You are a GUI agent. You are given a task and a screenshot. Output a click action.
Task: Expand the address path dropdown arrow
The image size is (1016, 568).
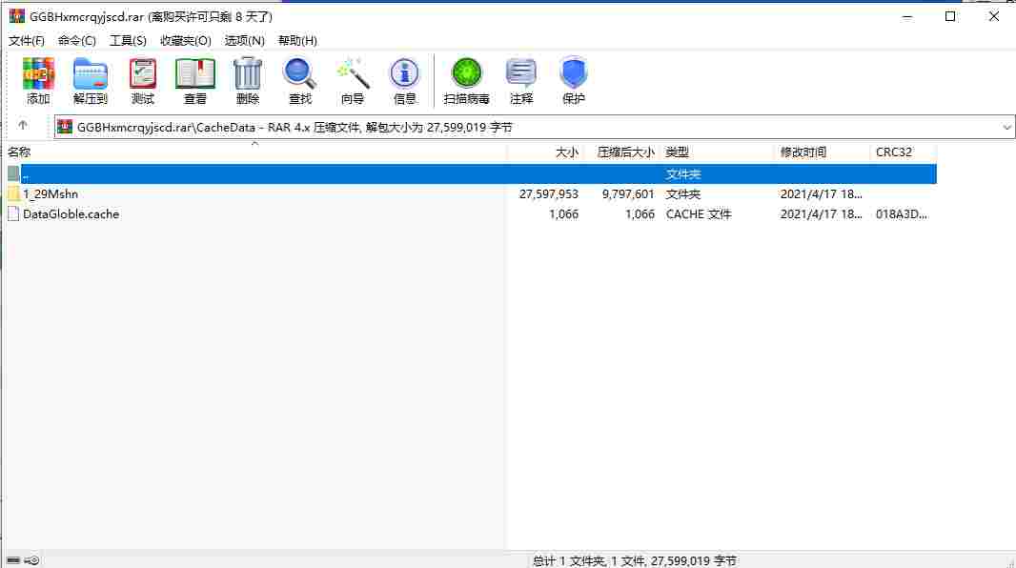(x=1006, y=128)
